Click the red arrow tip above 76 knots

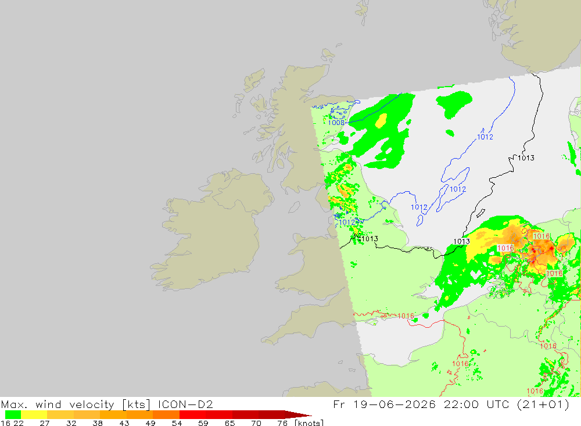pos(298,414)
